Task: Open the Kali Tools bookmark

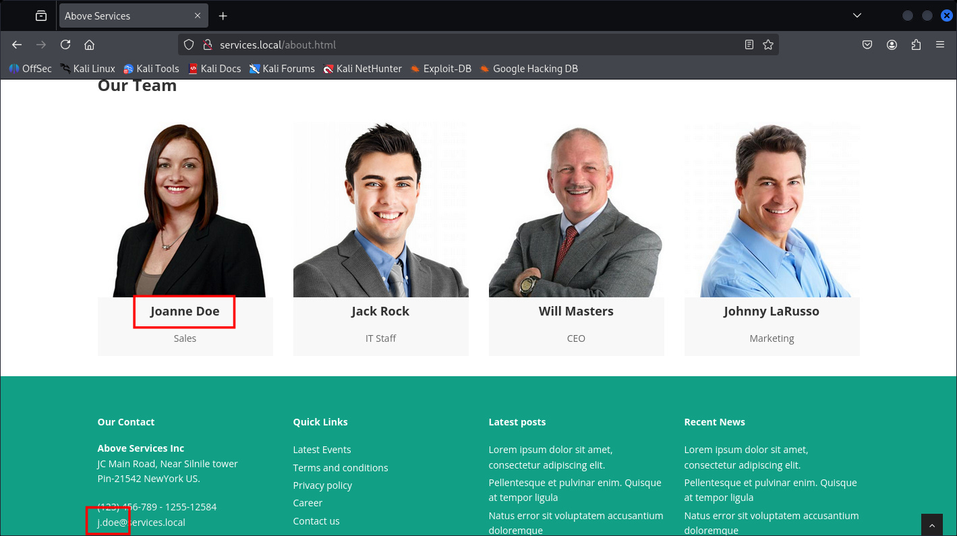Action: coord(157,68)
